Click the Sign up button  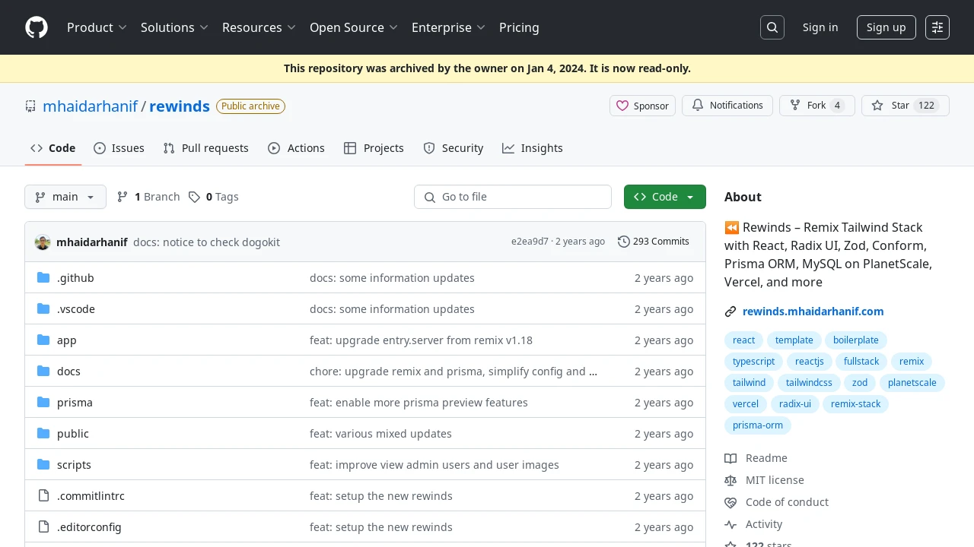point(886,27)
